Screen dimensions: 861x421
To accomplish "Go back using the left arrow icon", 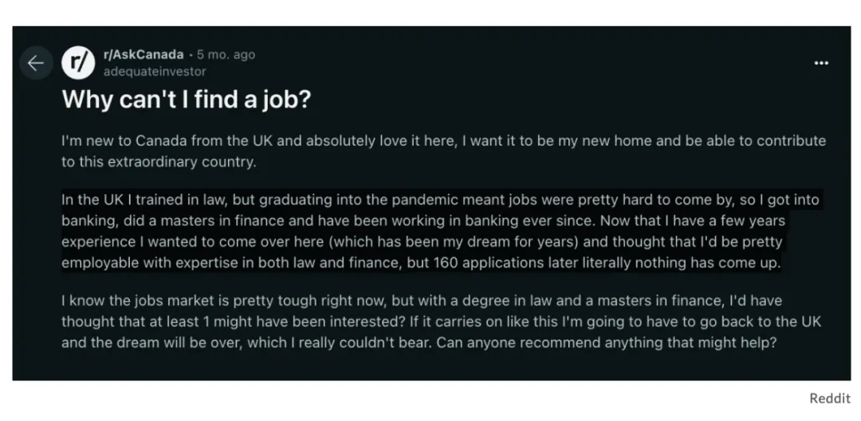I will point(36,63).
